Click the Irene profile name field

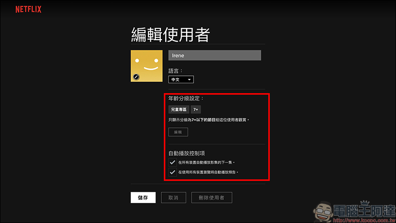[215, 56]
